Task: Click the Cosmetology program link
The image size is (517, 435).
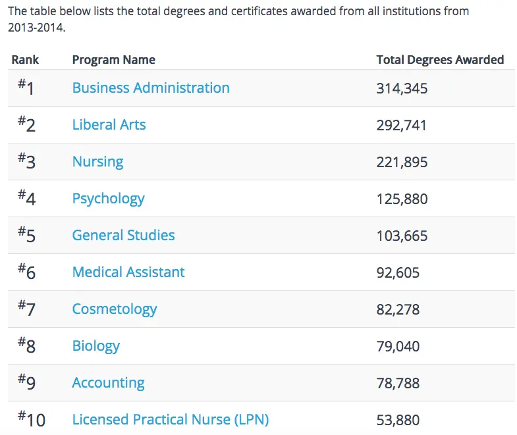Action: click(x=115, y=309)
